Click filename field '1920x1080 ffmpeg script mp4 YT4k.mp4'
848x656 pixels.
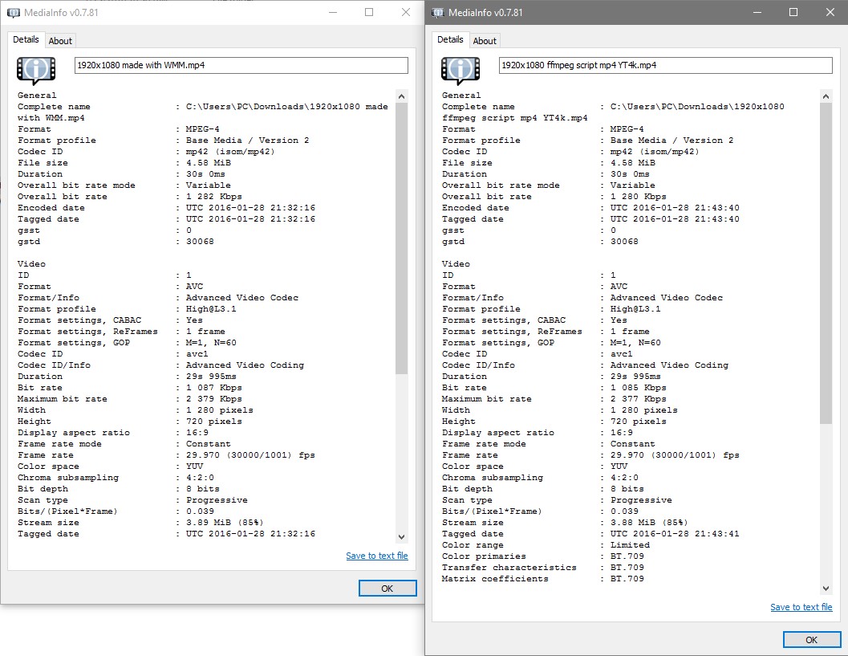666,65
